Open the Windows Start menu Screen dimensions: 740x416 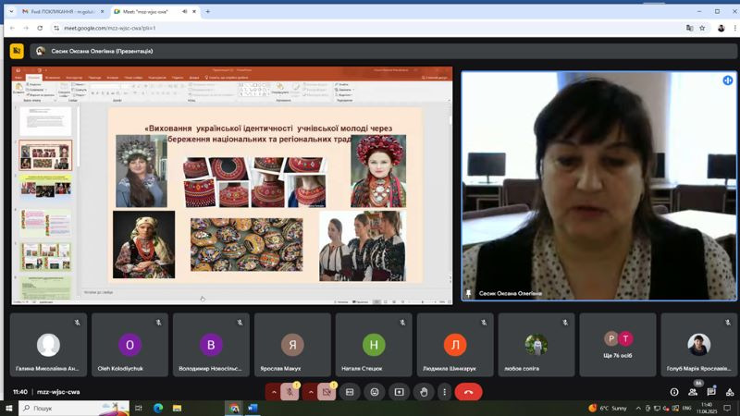click(8, 408)
